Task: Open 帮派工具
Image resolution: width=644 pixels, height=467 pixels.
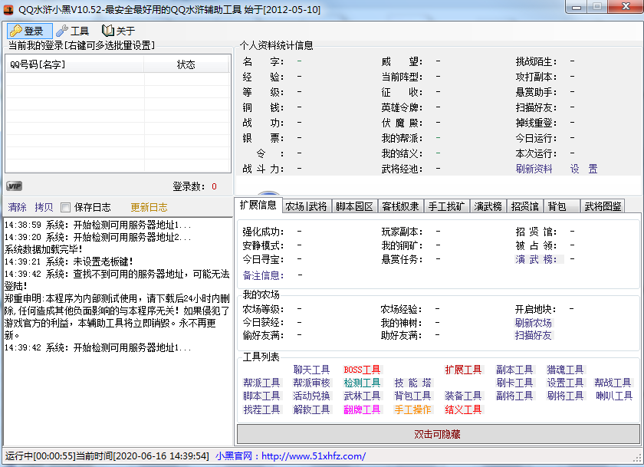Action: click(x=261, y=383)
